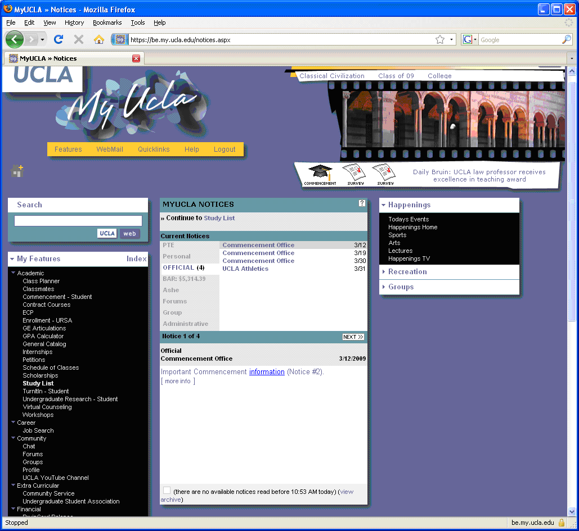
Task: Go to NEXT notice
Action: click(353, 337)
